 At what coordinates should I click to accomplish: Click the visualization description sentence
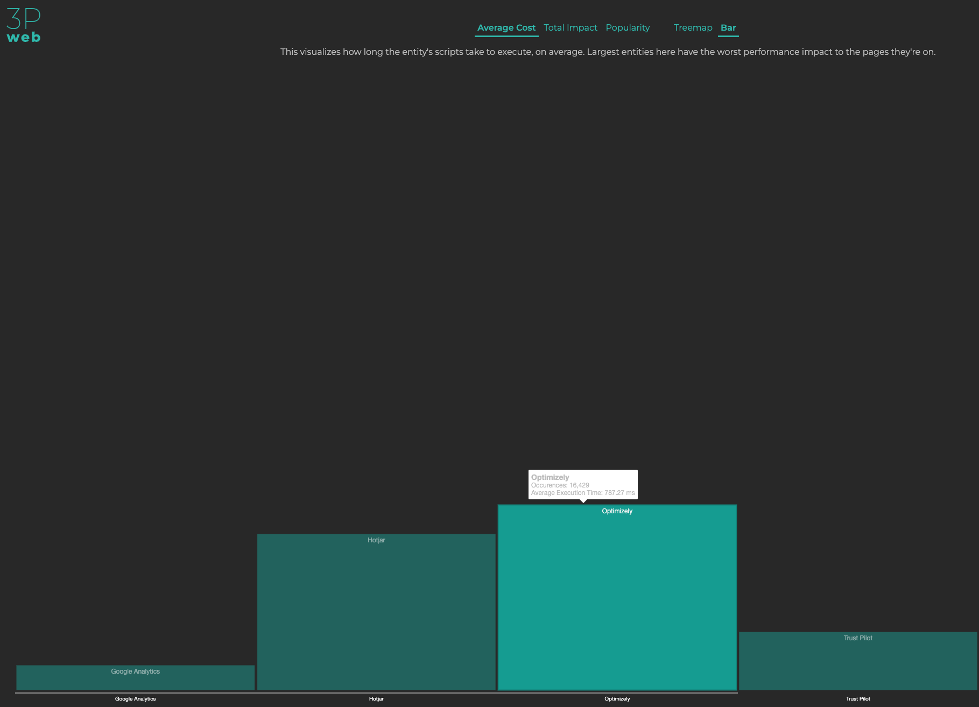pos(608,52)
